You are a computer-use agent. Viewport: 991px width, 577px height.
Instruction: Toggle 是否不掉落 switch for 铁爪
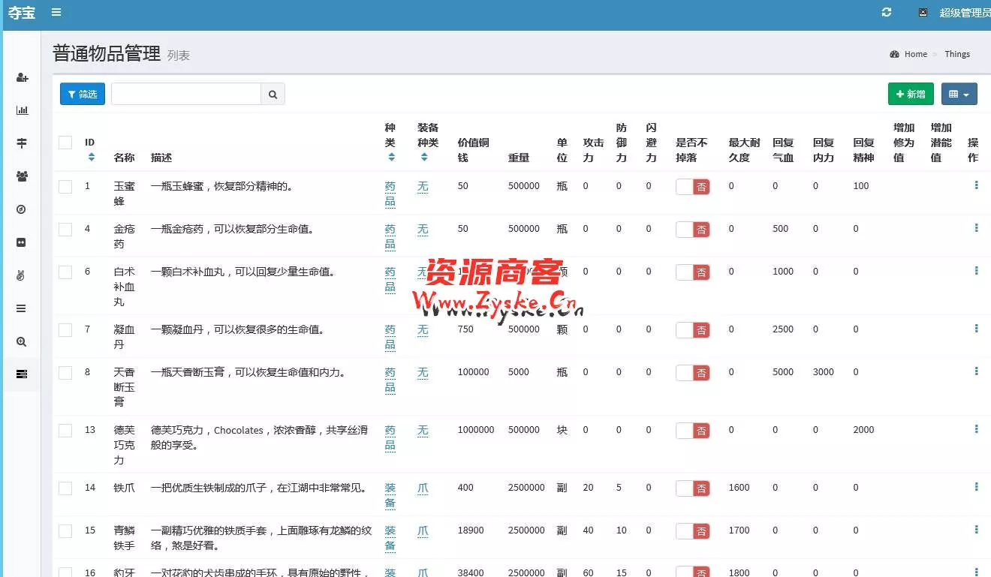coord(692,488)
